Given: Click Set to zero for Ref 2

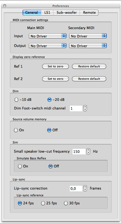Looking at the screenshot, I should coord(55,79).
